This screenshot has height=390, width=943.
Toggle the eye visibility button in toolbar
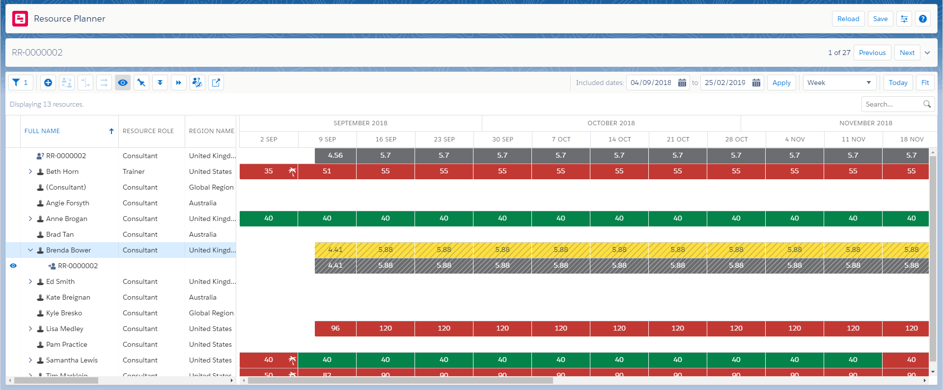pos(123,83)
